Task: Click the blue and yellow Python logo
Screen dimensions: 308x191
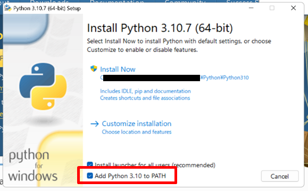Action: click(43, 86)
